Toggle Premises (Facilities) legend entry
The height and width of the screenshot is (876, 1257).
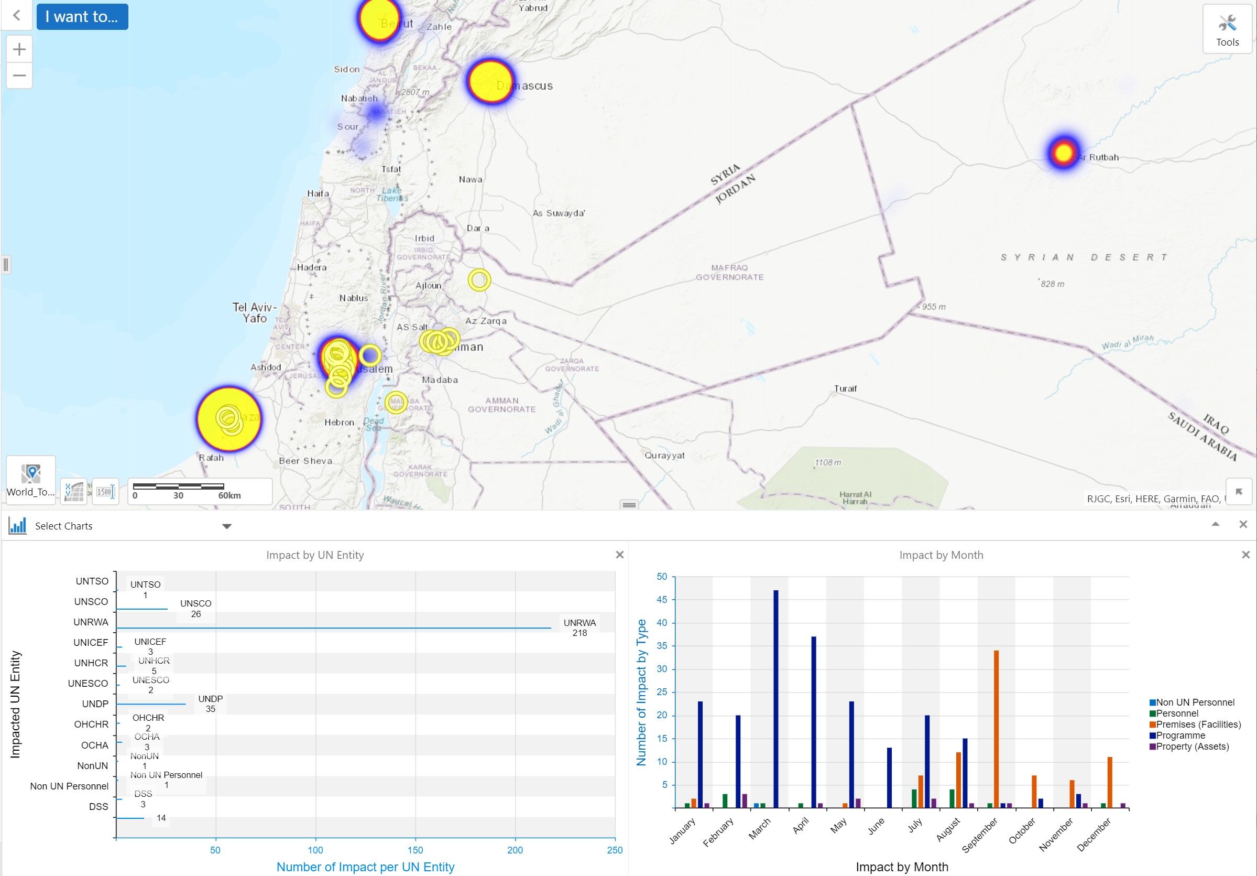tap(1198, 724)
